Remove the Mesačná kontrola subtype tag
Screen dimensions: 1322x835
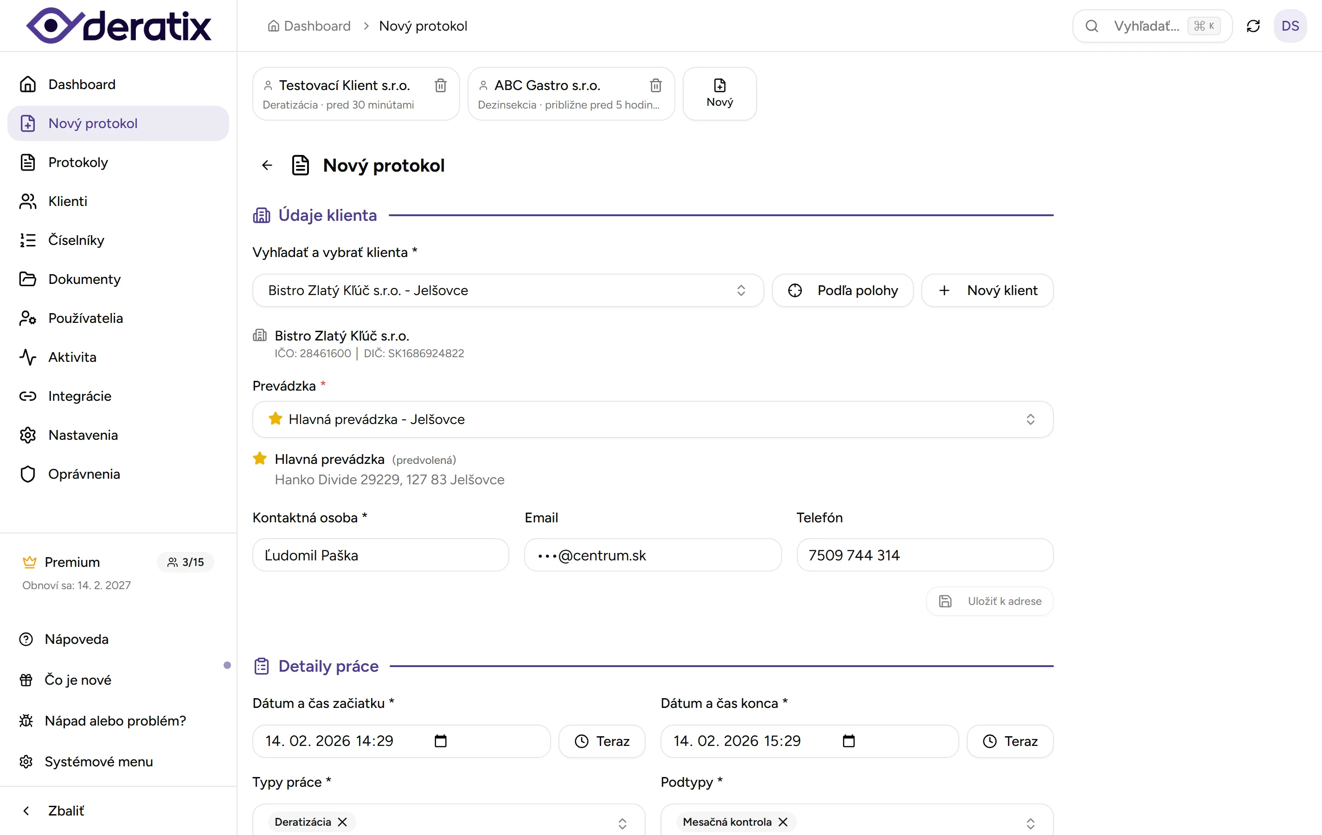click(783, 821)
